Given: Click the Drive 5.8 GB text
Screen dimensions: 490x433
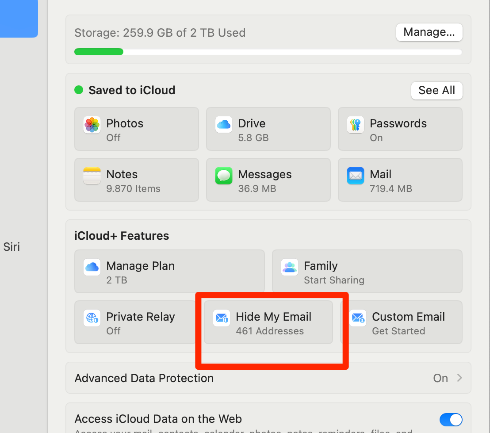Looking at the screenshot, I should click(x=253, y=138).
